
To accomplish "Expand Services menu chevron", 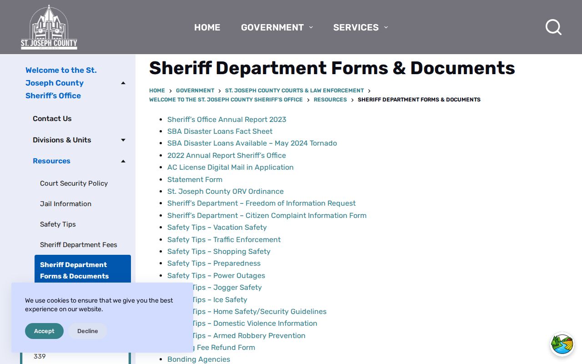I will (386, 27).
